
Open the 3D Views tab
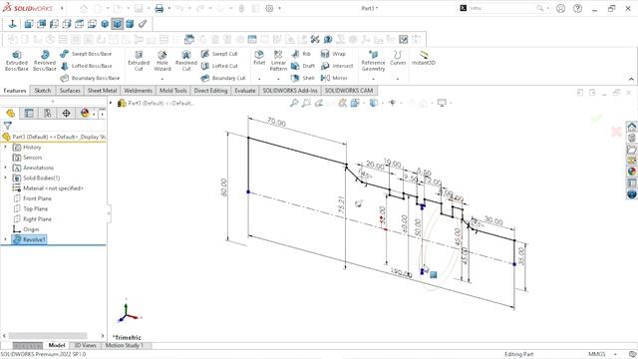point(85,345)
